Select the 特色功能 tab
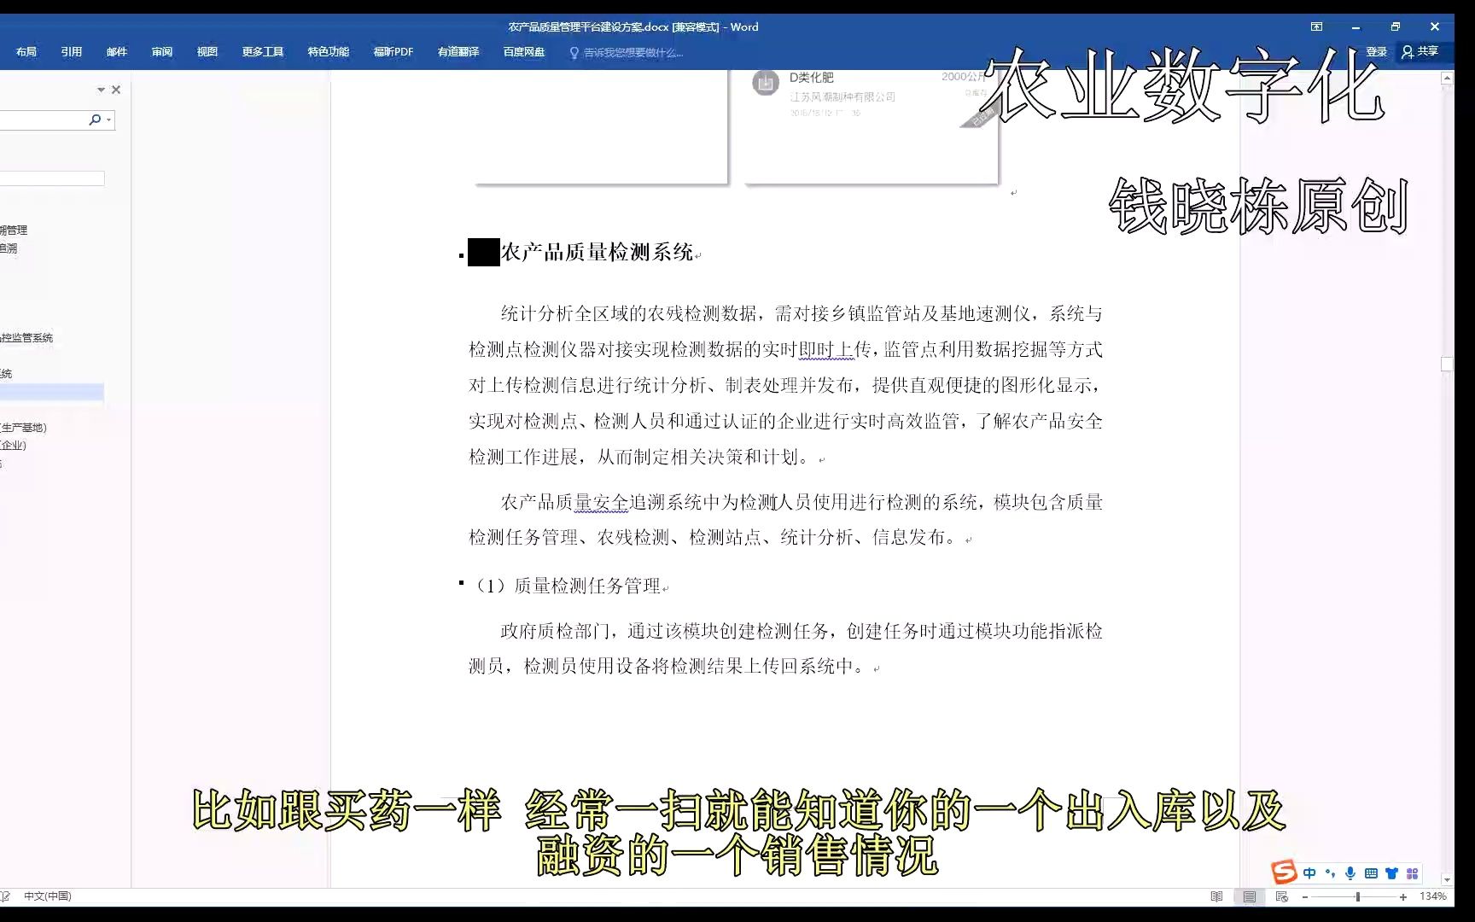1475x922 pixels. [328, 52]
